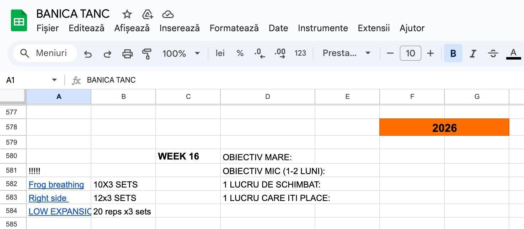This screenshot has height=229, width=524.
Task: Open the Name Box dropdown arrow
Action: [54, 80]
